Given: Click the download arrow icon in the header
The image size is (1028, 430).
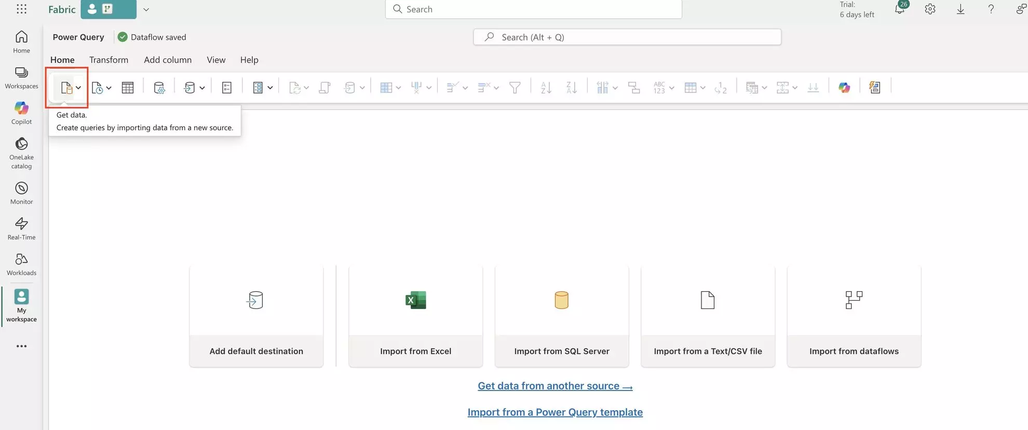Looking at the screenshot, I should 961,9.
